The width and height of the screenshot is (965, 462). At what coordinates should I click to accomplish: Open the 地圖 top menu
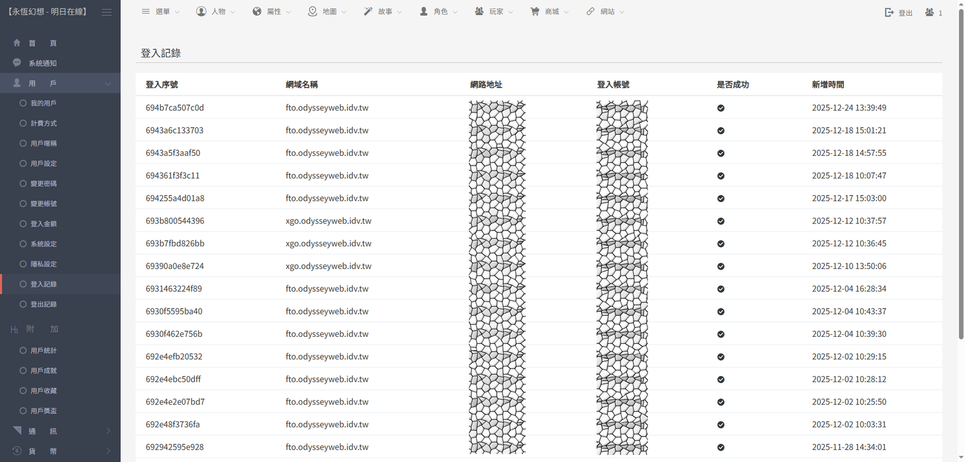[328, 12]
